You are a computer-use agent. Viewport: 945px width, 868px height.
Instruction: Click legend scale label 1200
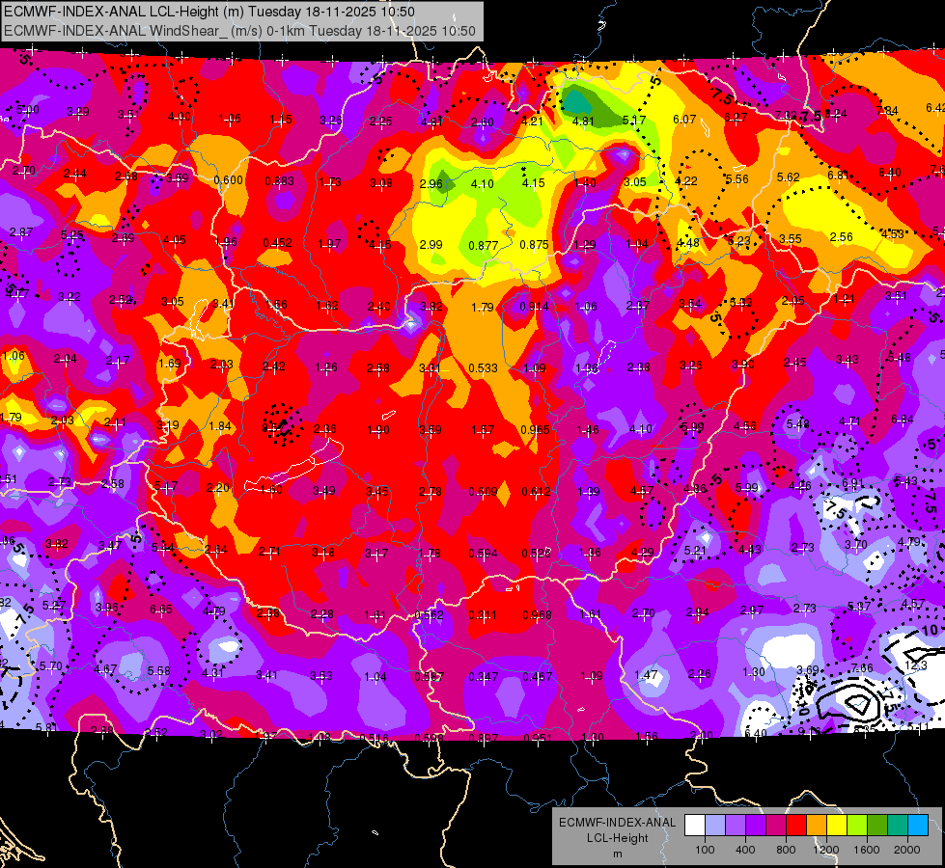(x=826, y=850)
